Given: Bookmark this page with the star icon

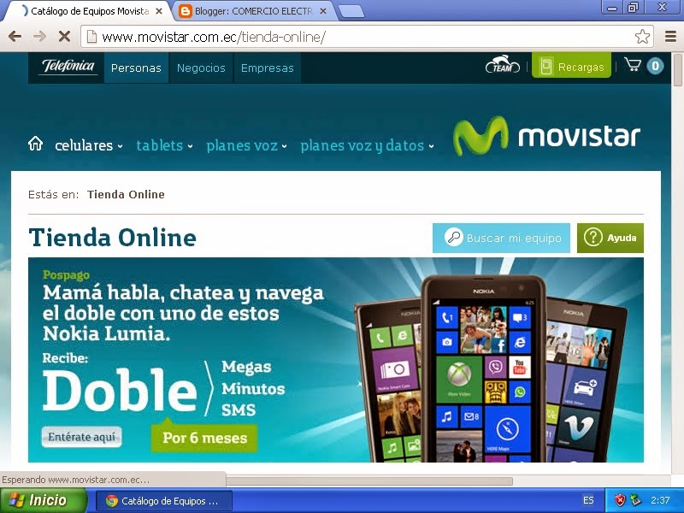Looking at the screenshot, I should coord(642,37).
